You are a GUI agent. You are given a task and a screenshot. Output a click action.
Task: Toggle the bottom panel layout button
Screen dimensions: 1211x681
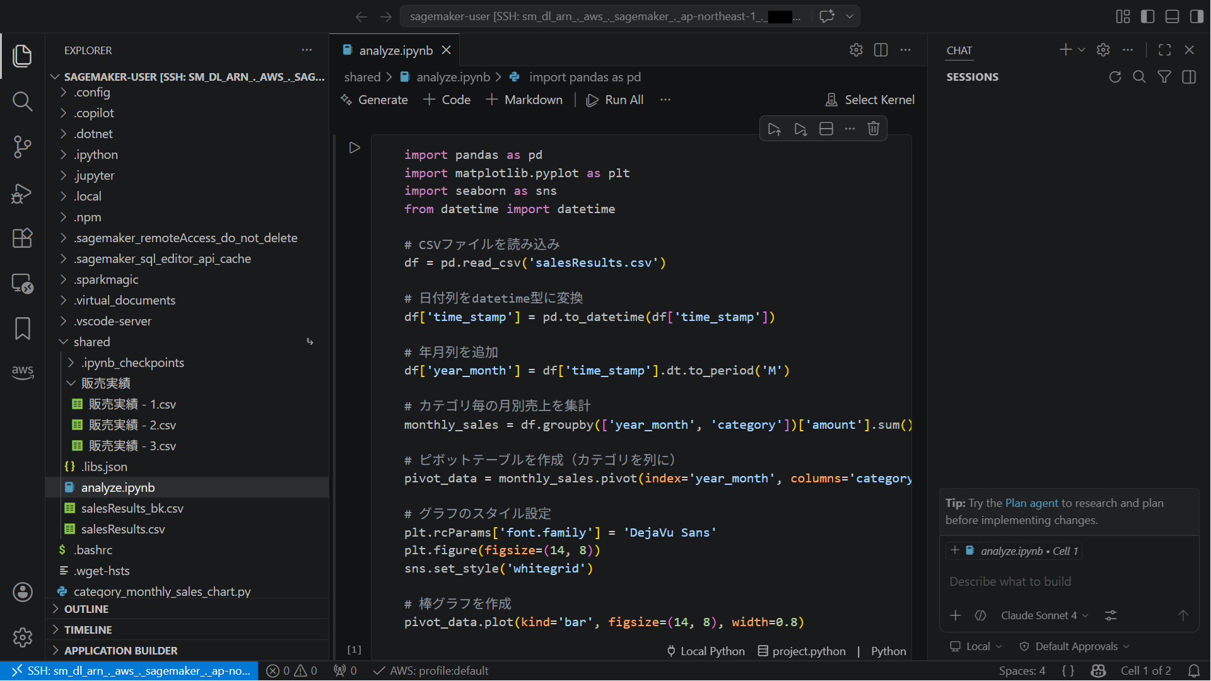pos(1173,16)
